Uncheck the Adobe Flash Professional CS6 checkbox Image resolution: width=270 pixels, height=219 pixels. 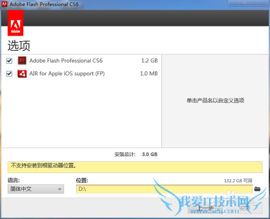[x=9, y=61]
